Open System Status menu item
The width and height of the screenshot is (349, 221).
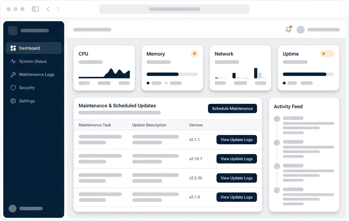(34, 61)
